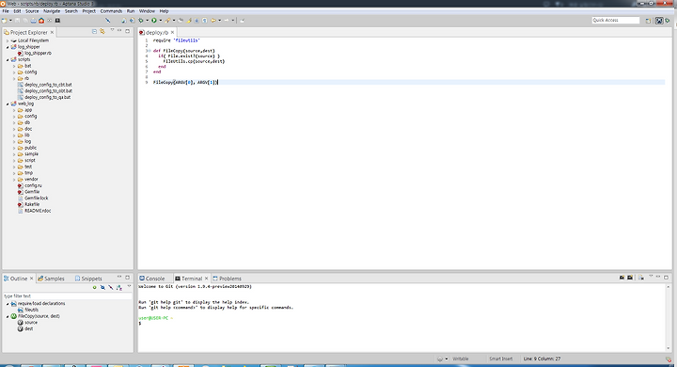Open the New file dropdown arrow
This screenshot has height=367, width=677.
click(10, 21)
